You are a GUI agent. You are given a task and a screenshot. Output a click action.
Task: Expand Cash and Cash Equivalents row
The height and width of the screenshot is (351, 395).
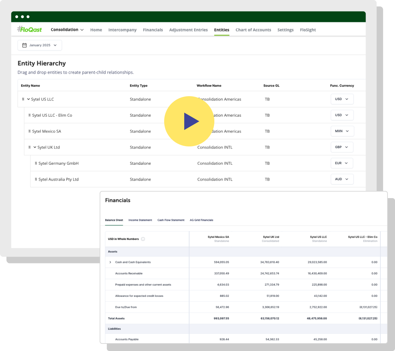point(110,262)
